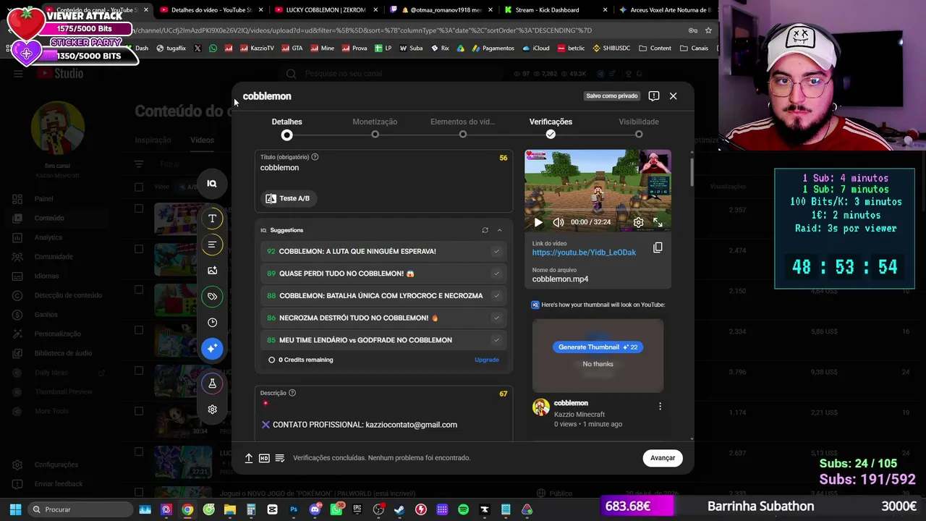Click 'No thanks' on thumbnail generator
The width and height of the screenshot is (926, 521).
tap(598, 364)
